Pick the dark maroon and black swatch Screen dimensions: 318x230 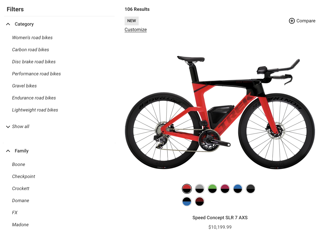(199, 201)
